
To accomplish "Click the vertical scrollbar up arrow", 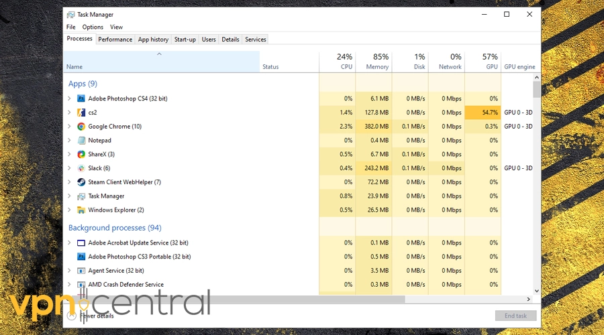I will [x=537, y=77].
